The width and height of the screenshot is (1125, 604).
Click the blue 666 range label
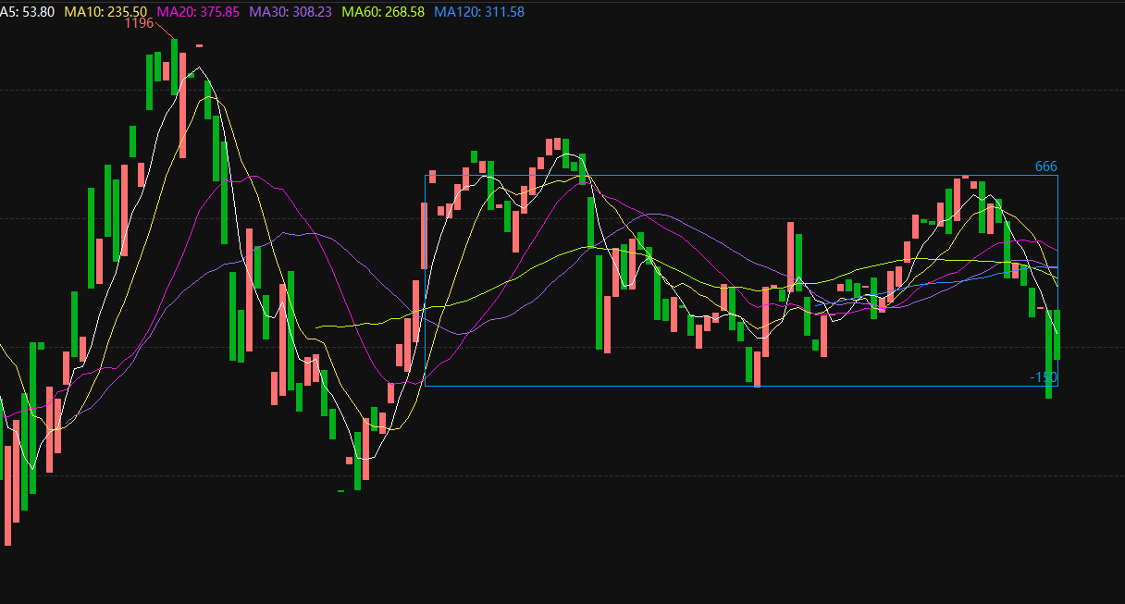pyautogui.click(x=1045, y=166)
